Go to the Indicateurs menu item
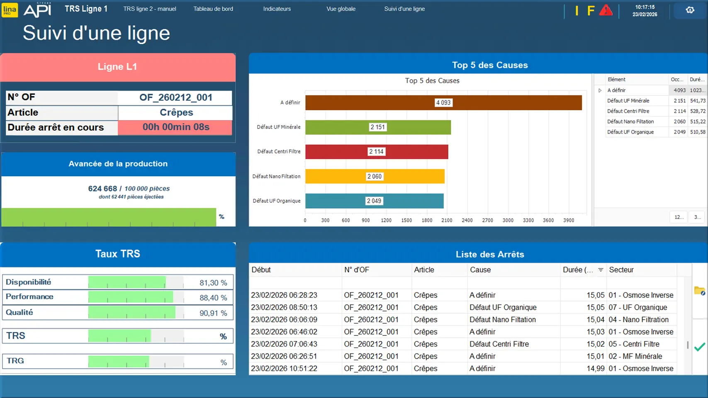 277,9
